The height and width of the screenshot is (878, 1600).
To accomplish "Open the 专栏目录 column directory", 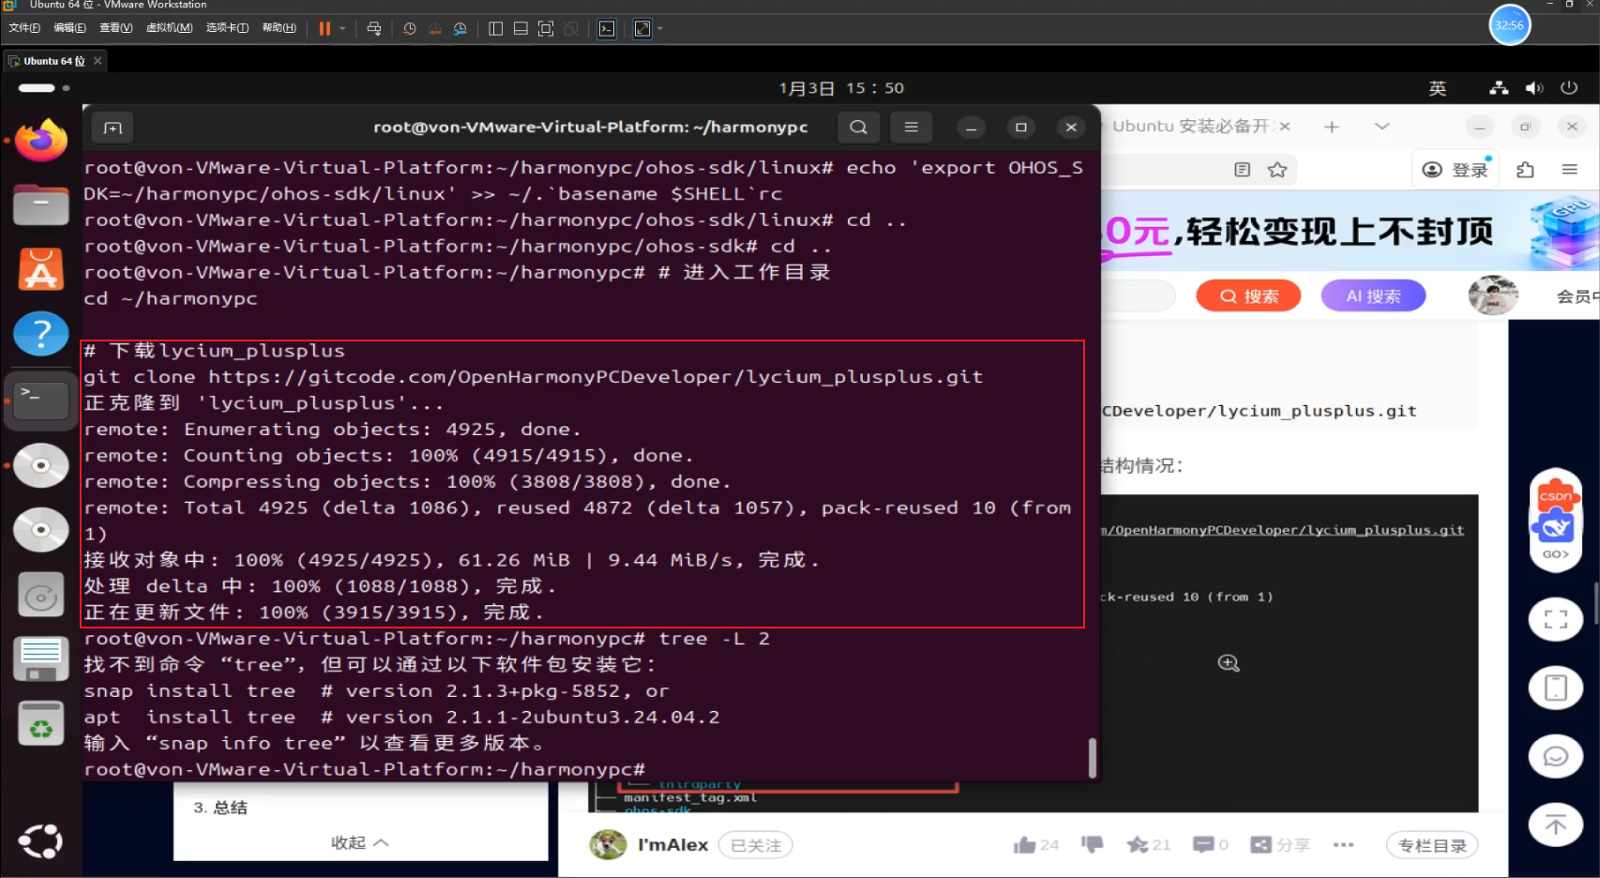I will pos(1432,844).
